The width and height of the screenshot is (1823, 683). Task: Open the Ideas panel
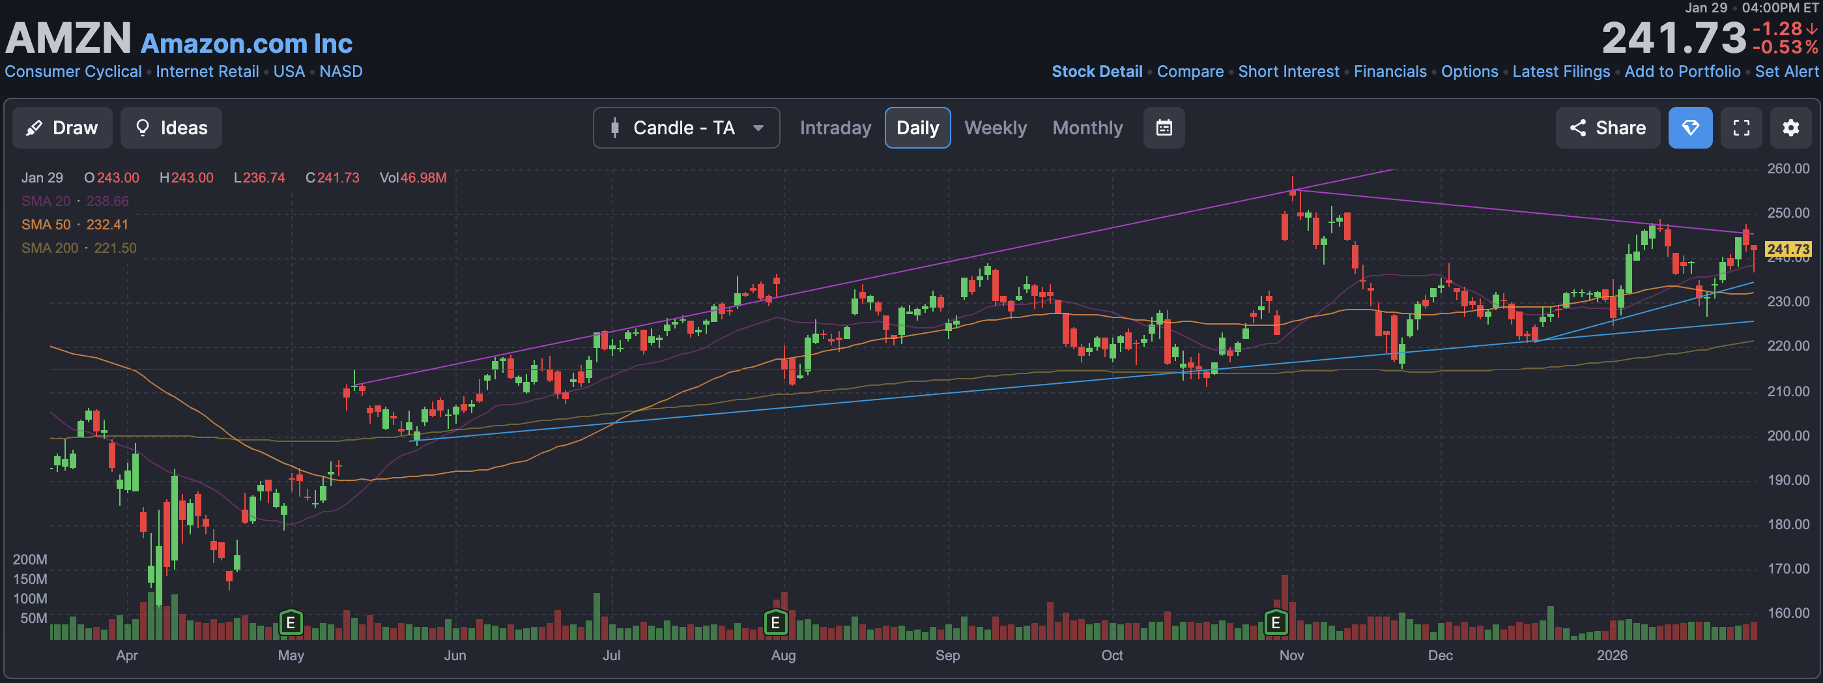[x=171, y=127]
